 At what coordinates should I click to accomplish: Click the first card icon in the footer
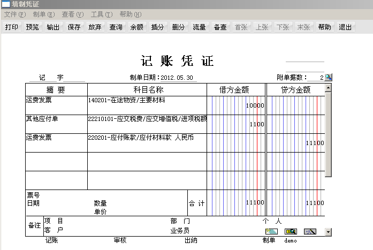coord(271,231)
